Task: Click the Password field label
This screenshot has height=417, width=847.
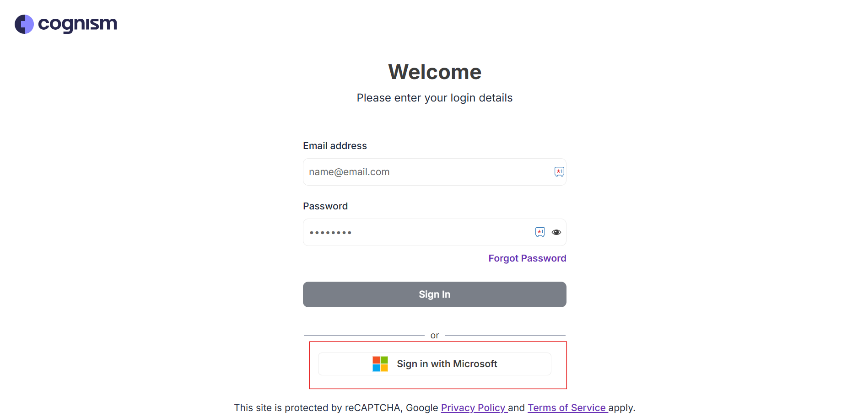Action: point(325,206)
